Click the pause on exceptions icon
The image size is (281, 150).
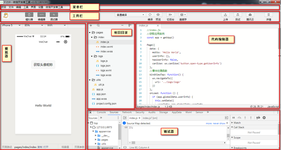pos(264,118)
